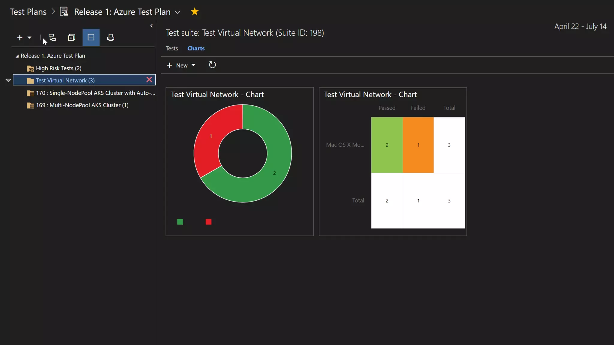The image size is (614, 345).
Task: Click the yellow favorite star
Action: point(195,12)
